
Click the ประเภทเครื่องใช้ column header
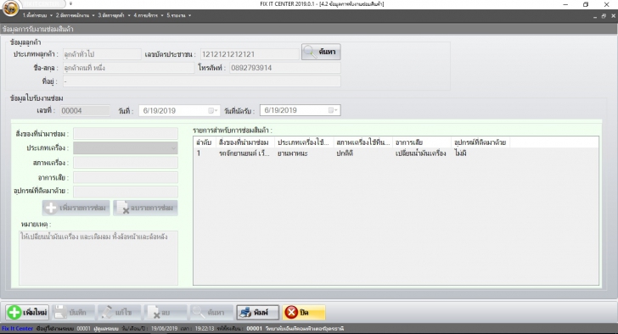[x=304, y=142]
